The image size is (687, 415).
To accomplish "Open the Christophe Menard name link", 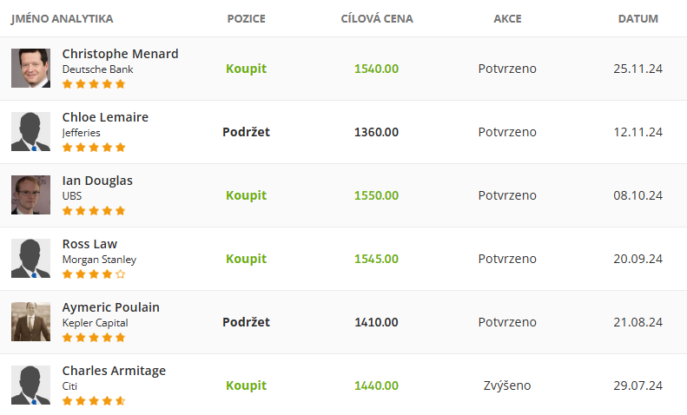I will click(x=120, y=54).
